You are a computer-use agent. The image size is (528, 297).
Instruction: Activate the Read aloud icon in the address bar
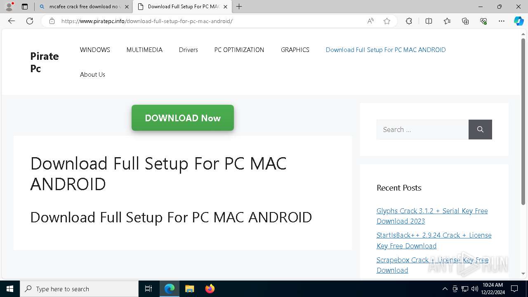pos(370,21)
